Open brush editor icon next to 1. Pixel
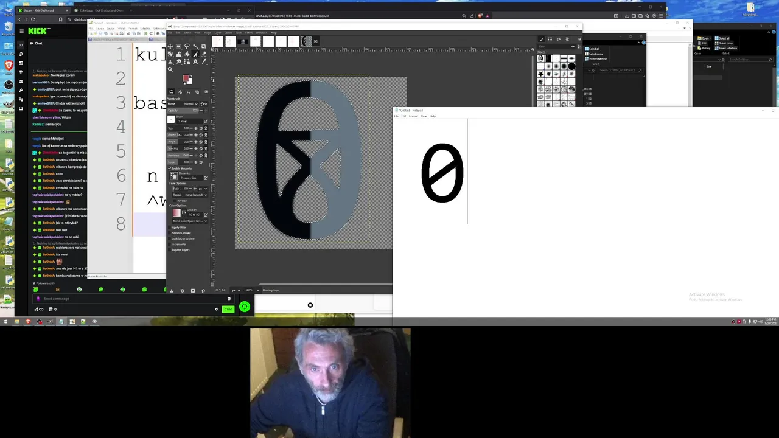779x438 pixels. pos(206,121)
